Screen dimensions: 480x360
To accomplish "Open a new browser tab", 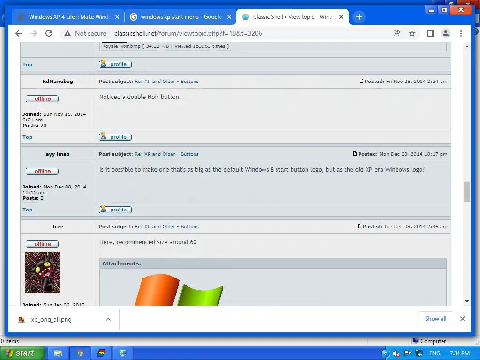I will [x=359, y=17].
